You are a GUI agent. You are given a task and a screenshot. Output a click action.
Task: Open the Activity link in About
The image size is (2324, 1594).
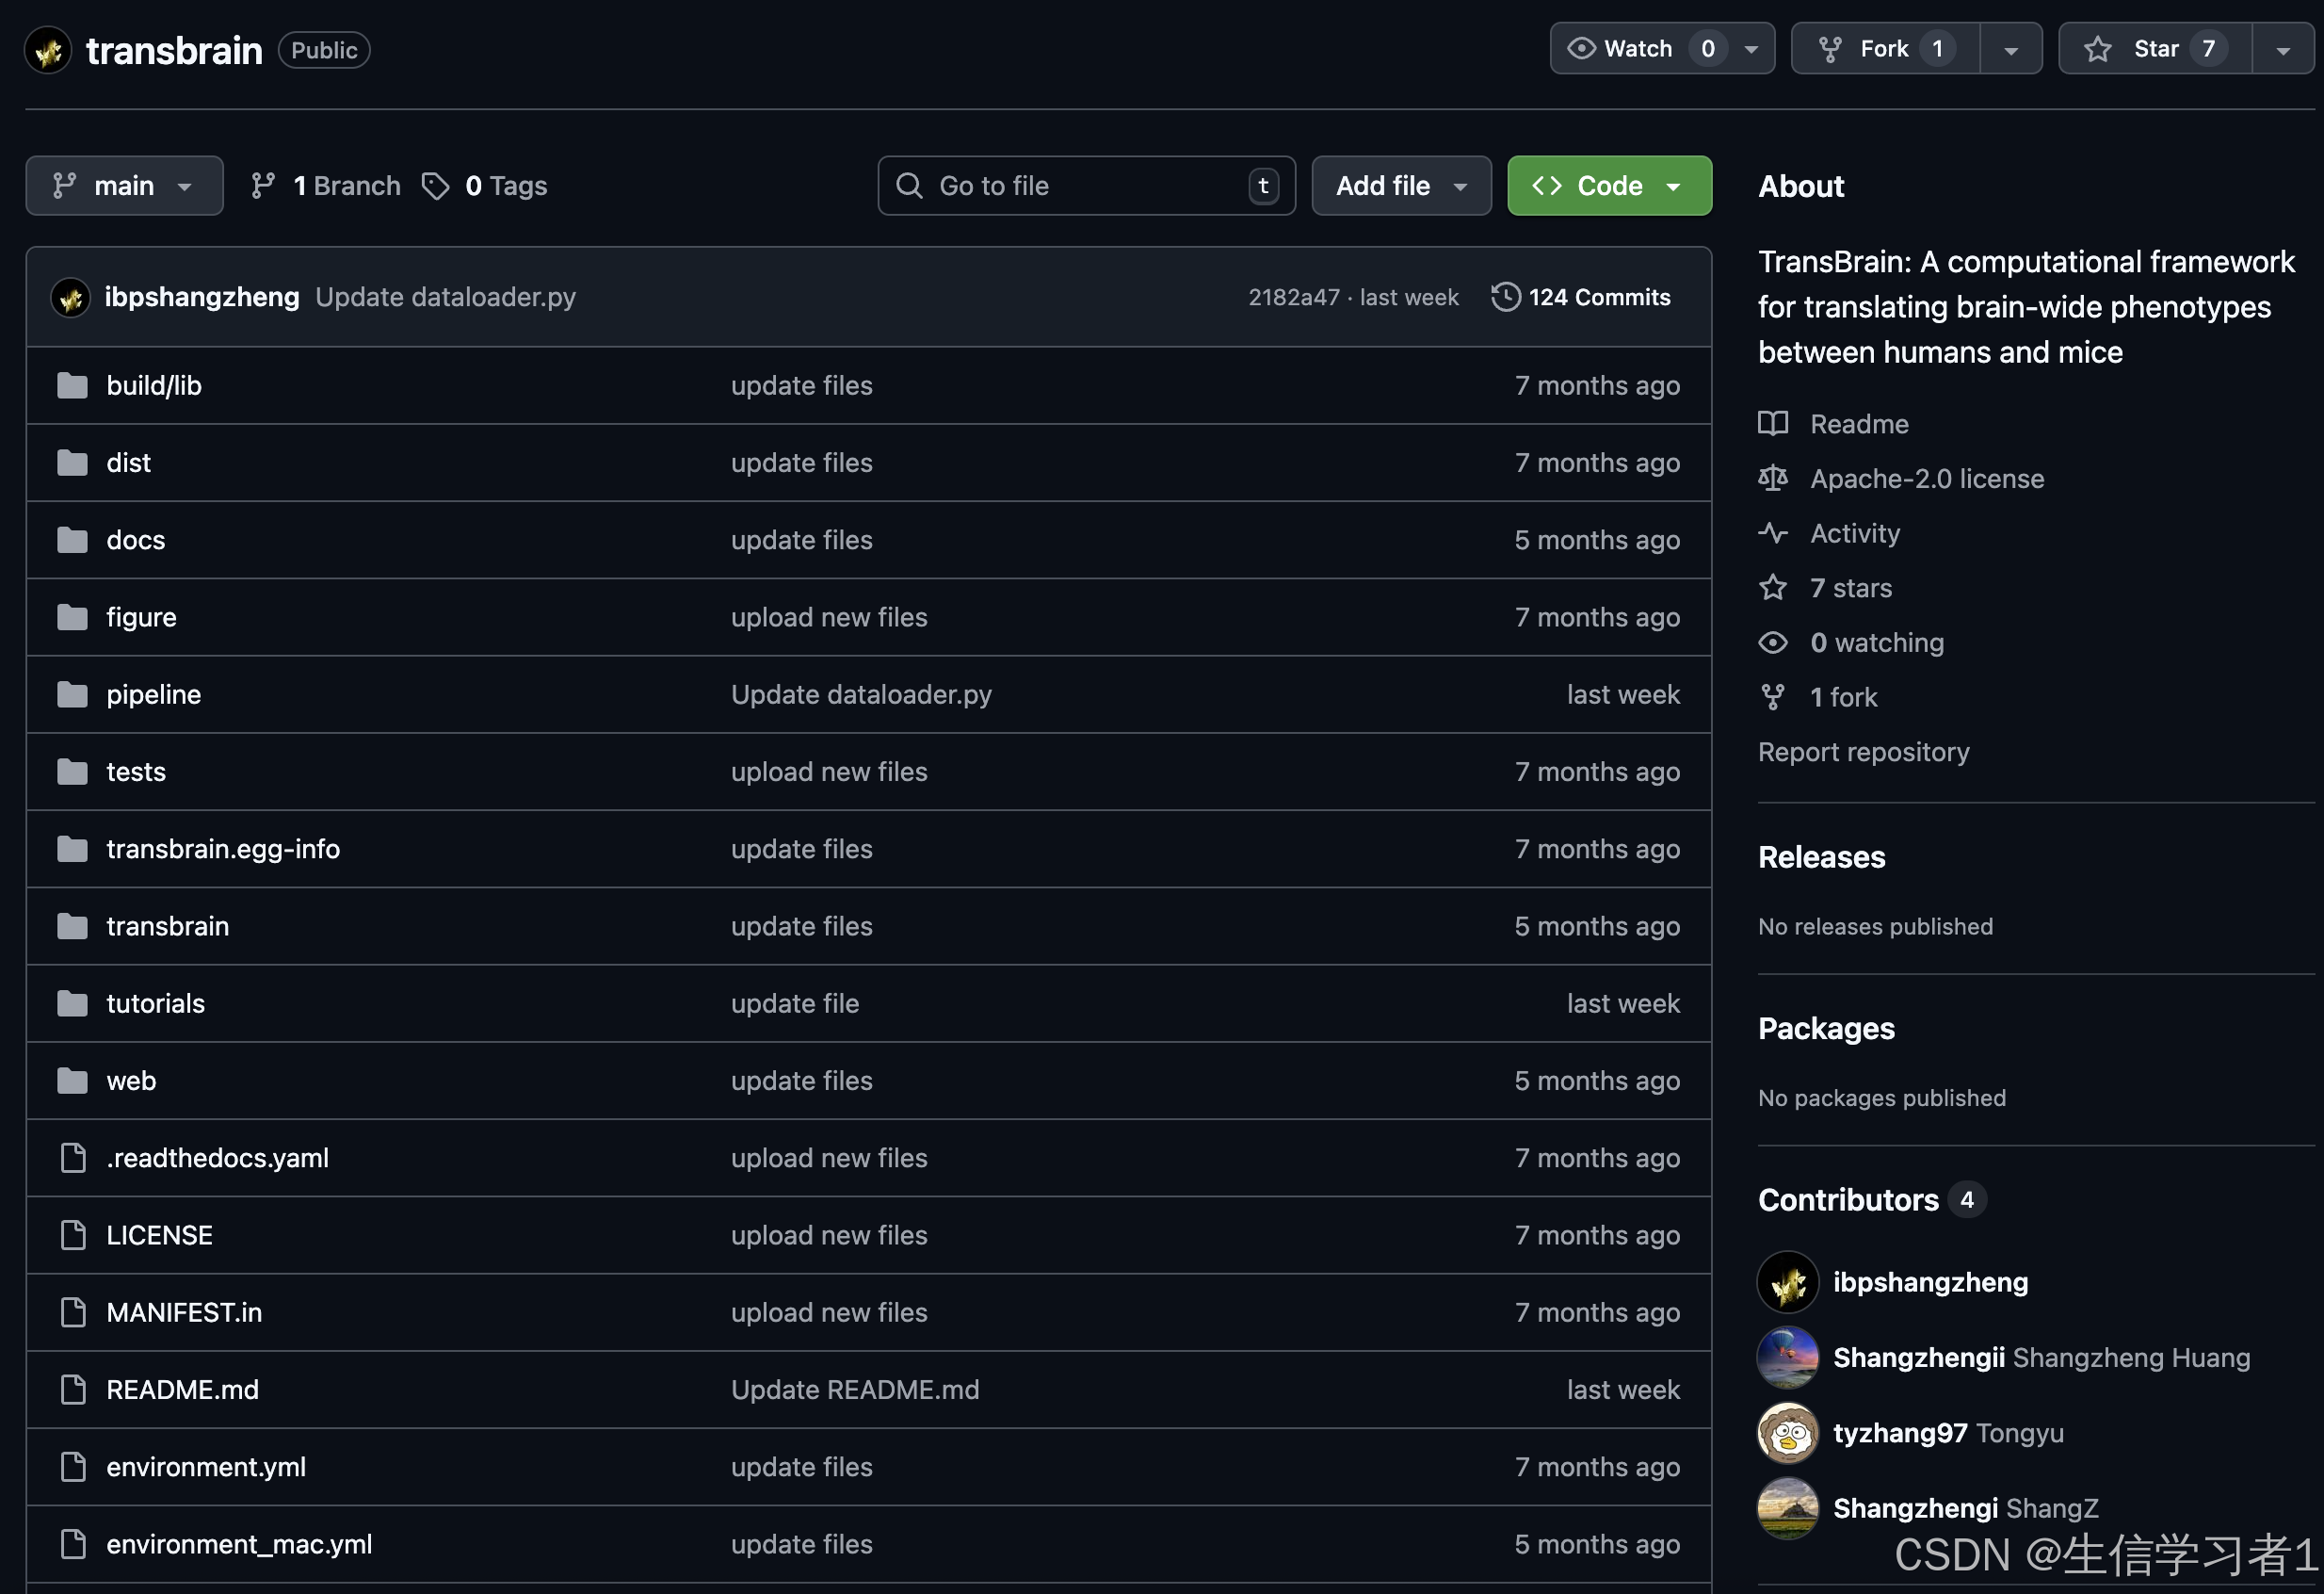(x=1855, y=533)
